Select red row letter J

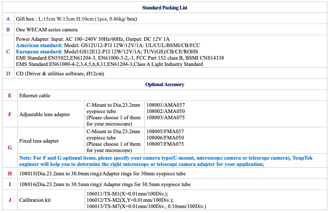[x=10, y=200]
